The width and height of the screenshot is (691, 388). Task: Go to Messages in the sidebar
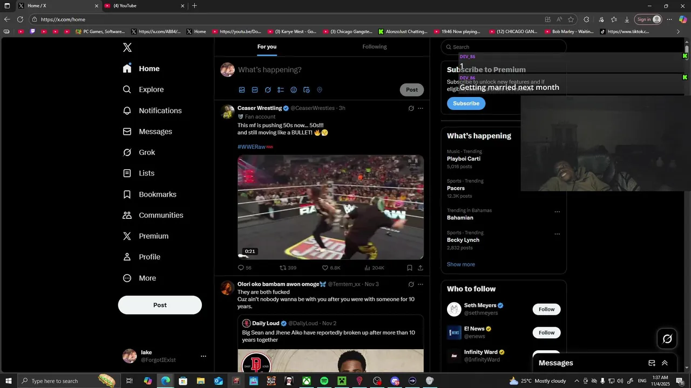(x=147, y=131)
